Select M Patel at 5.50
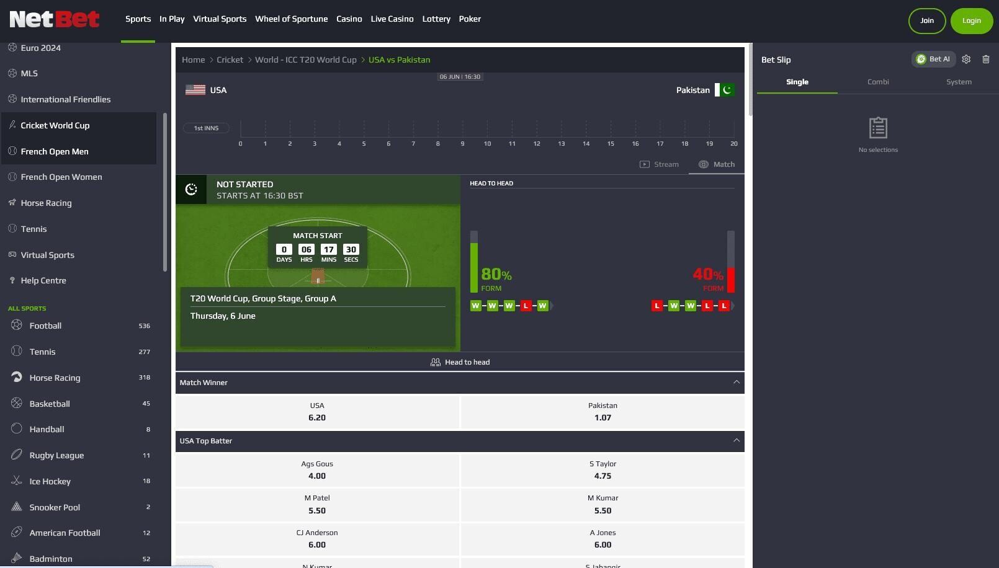This screenshot has width=999, height=568. (x=317, y=504)
